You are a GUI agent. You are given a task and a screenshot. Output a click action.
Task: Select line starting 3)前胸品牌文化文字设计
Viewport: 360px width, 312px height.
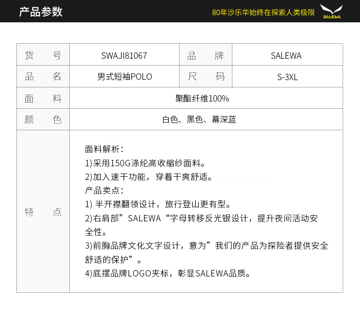(206, 246)
